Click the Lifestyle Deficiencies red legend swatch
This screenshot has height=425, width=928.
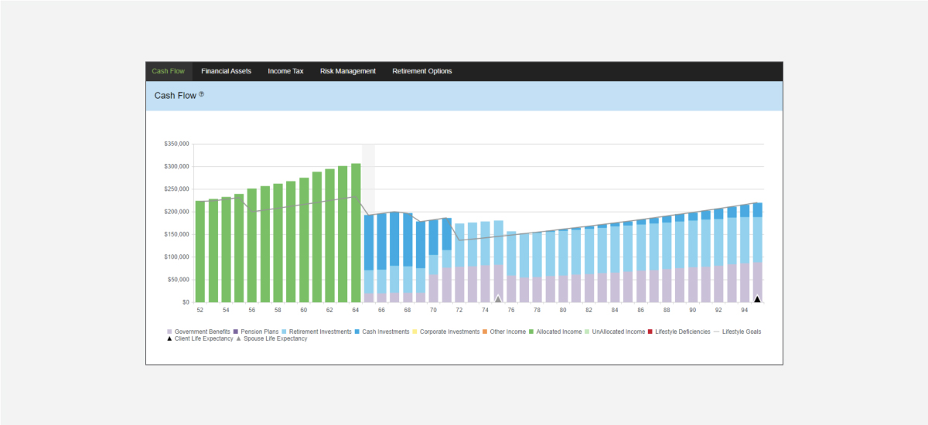click(650, 331)
